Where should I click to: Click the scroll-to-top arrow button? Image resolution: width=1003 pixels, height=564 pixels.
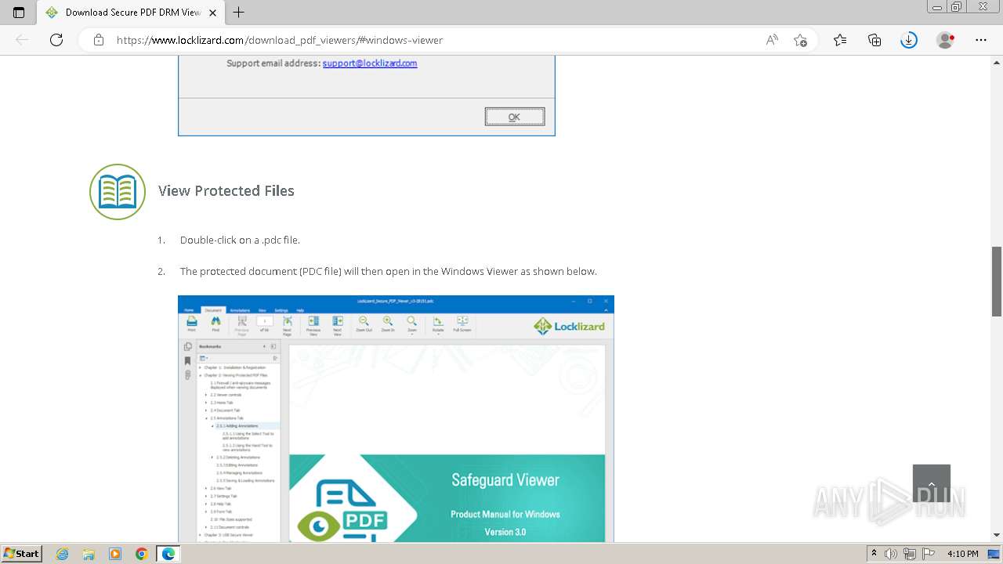point(932,483)
